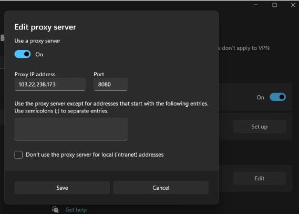Click the Edit proxy server dialog title
The image size is (299, 214).
pyautogui.click(x=45, y=27)
